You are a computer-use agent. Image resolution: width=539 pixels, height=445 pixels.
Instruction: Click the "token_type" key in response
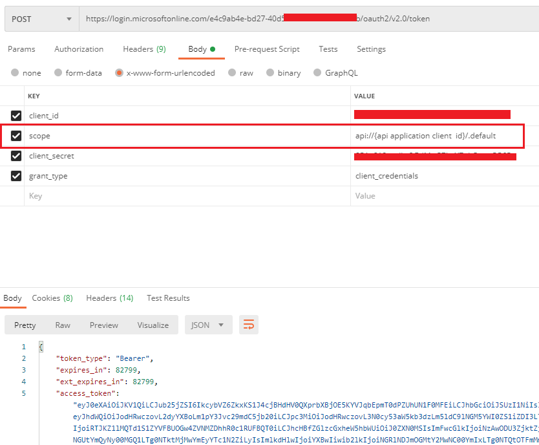coord(81,358)
